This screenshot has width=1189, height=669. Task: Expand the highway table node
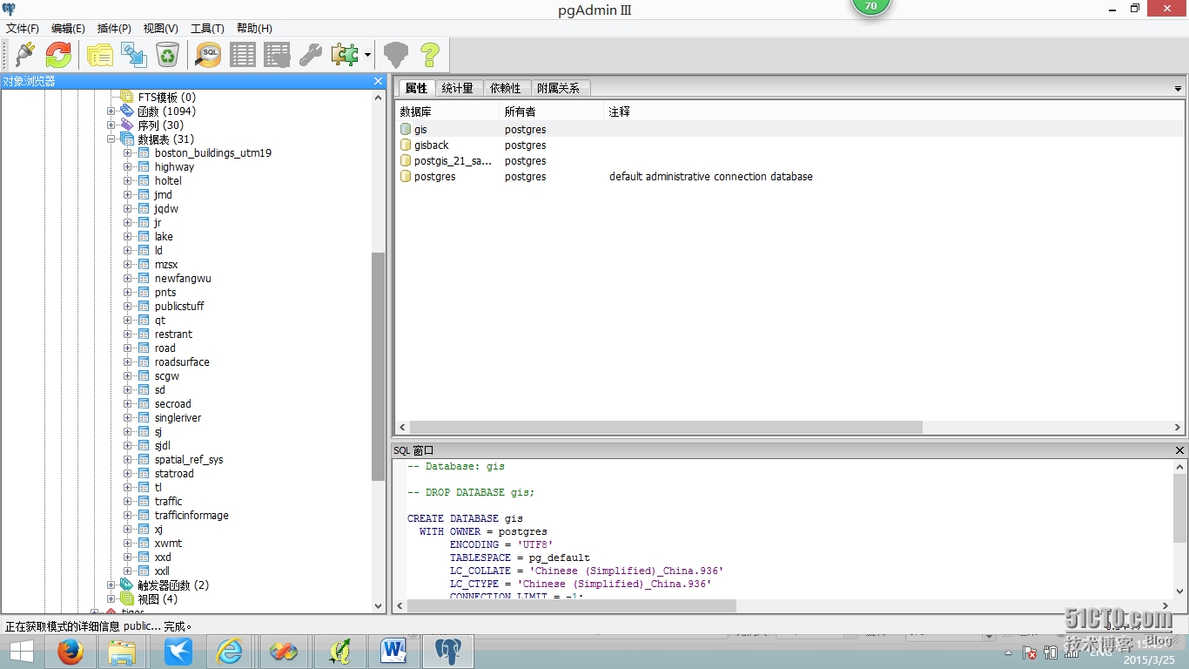coord(127,167)
